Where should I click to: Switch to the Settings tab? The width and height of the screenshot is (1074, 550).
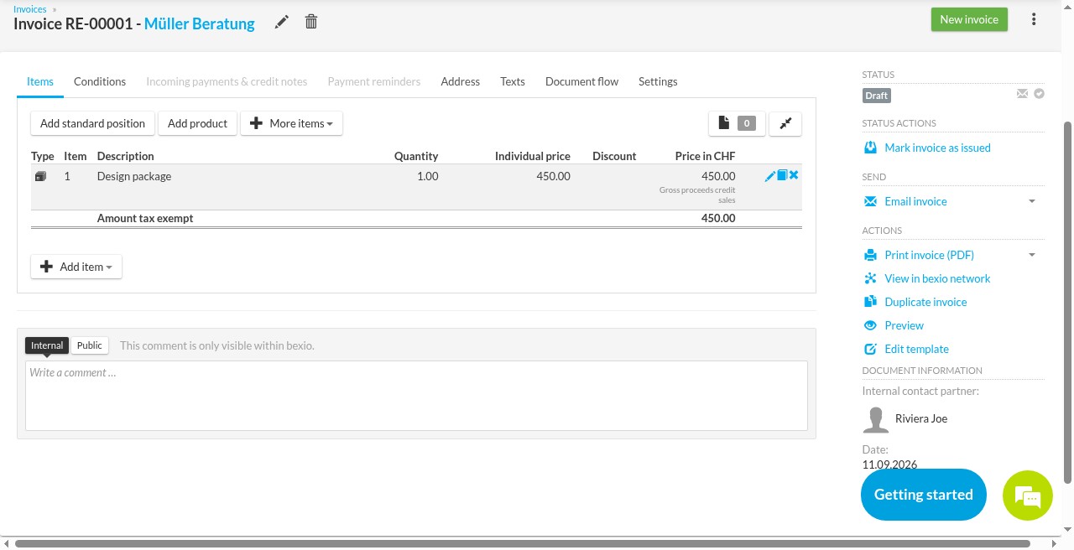point(658,81)
